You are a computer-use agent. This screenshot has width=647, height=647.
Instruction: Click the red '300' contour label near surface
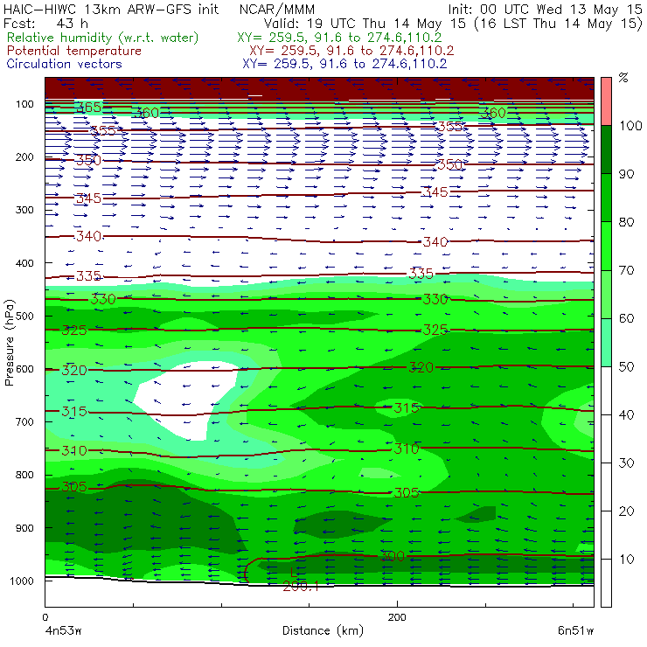392,556
